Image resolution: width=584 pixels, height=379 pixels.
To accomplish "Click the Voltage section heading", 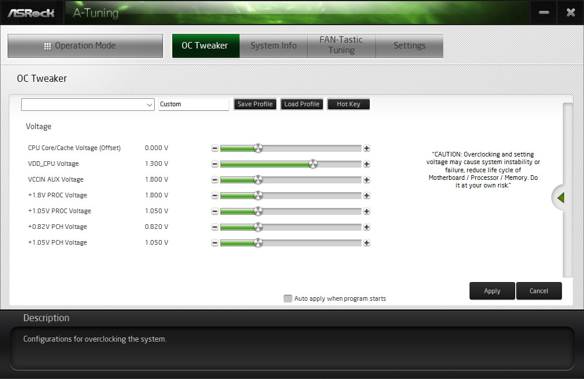I will 39,127.
